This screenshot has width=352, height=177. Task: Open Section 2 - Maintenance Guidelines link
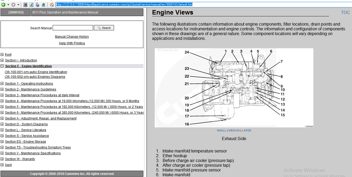click(31, 89)
